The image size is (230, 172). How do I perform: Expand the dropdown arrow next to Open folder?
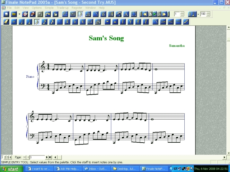pyautogui.click(x=18, y=14)
